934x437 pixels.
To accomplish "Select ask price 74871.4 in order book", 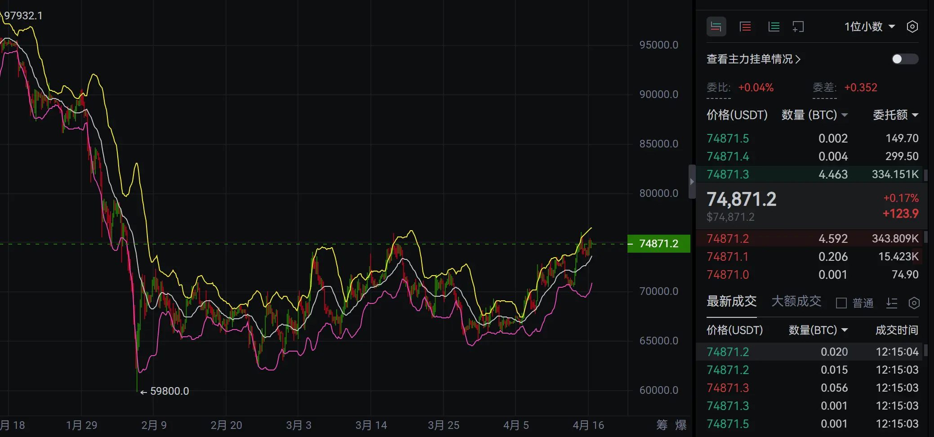I will click(728, 156).
